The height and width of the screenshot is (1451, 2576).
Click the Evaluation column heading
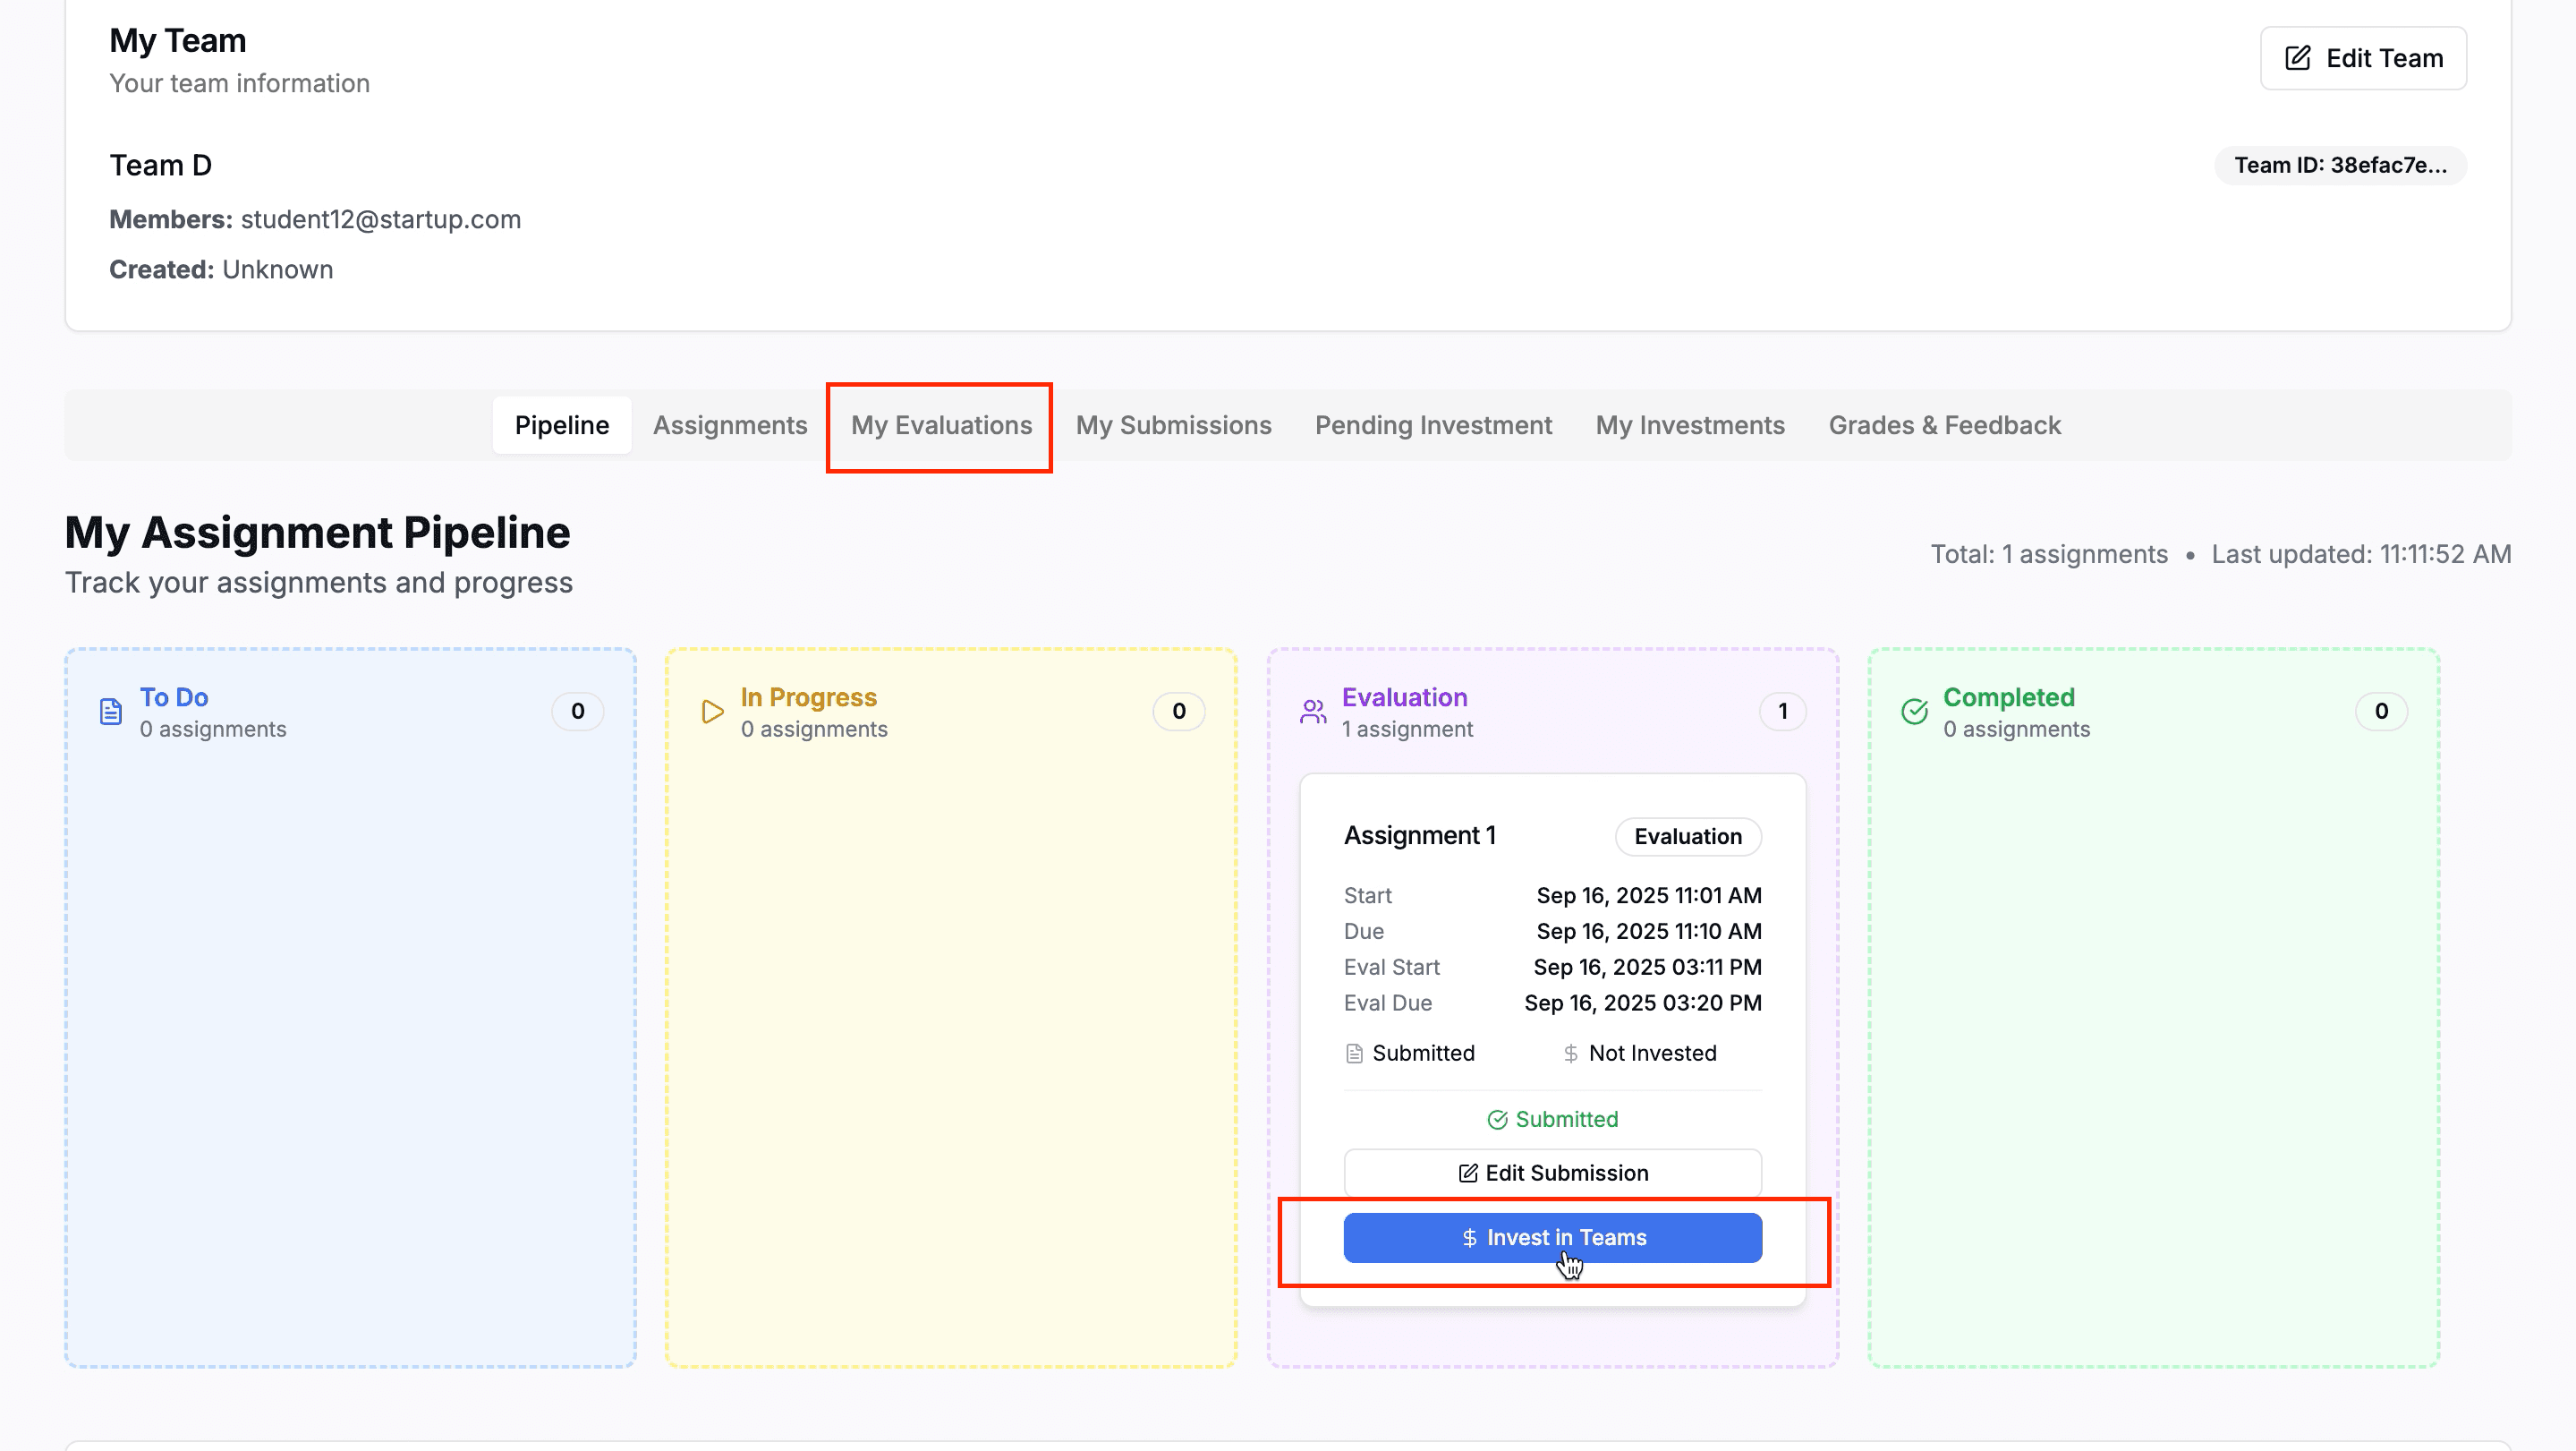1404,697
